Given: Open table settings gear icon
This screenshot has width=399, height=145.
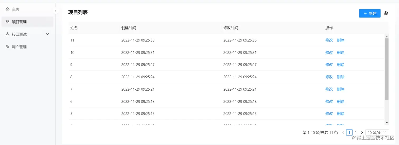Looking at the screenshot, I should pos(386,13).
